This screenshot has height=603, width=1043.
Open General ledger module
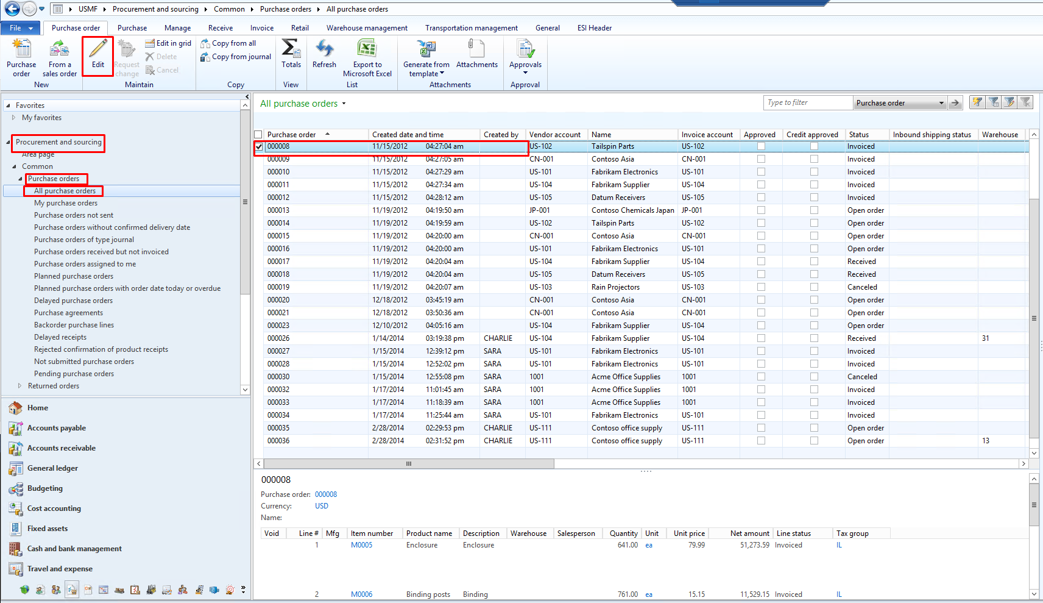pos(52,468)
